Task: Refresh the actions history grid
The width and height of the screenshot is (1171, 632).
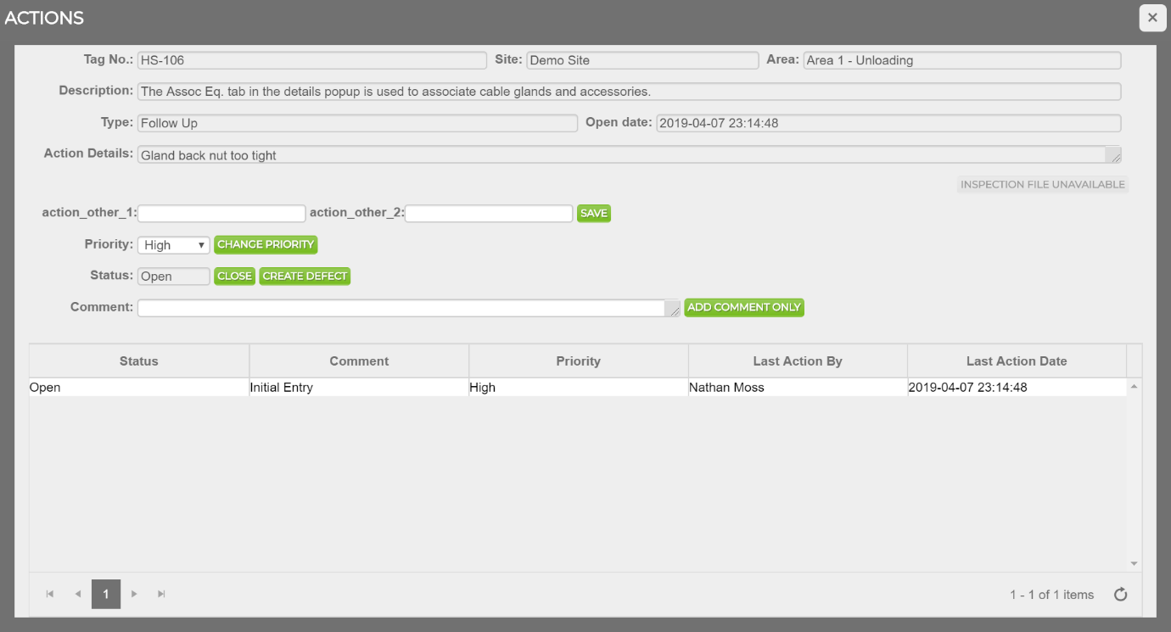Action: 1120,594
